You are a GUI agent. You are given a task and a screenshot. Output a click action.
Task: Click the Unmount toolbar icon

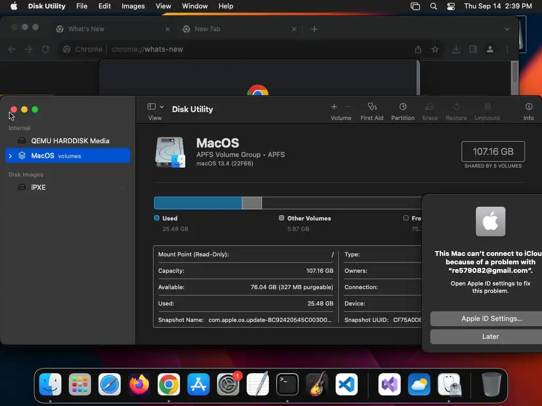point(487,107)
